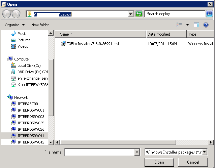Viewport: 215px width, 168px height.
Task: Click the DVD Drive (D:) icon
Action: tap(13, 72)
